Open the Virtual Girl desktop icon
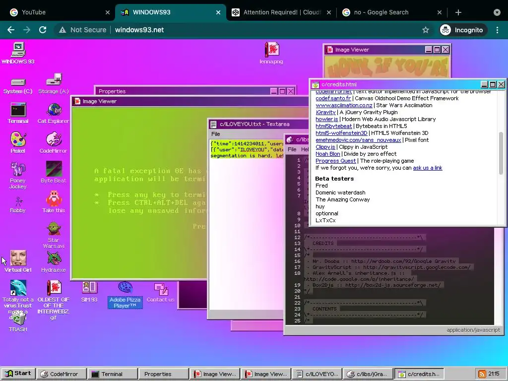Viewport: 508px width, 381px height. click(x=18, y=261)
